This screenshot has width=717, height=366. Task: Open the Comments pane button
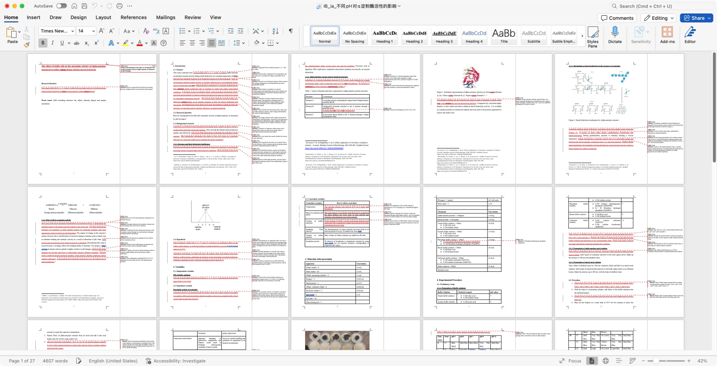coord(618,18)
